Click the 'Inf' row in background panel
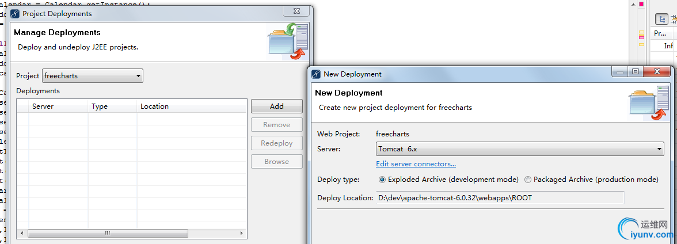Viewport: 677px width, 244px height. (x=668, y=46)
